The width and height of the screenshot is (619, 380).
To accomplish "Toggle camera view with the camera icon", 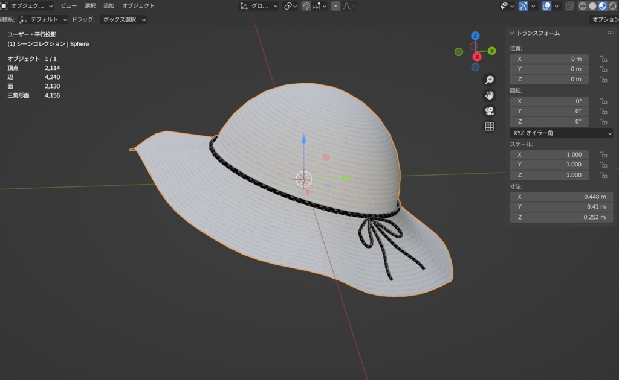I will (x=490, y=111).
